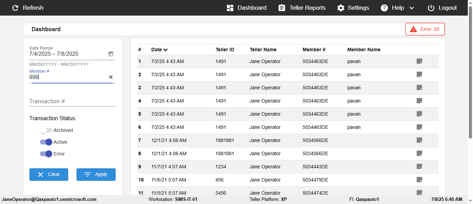Open the note icon for row 1
473x204 pixels.
(419, 61)
